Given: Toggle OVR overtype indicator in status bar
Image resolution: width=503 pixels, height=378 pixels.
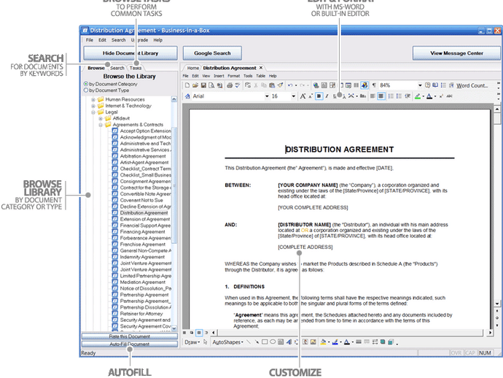Looking at the screenshot, I should point(456,352).
